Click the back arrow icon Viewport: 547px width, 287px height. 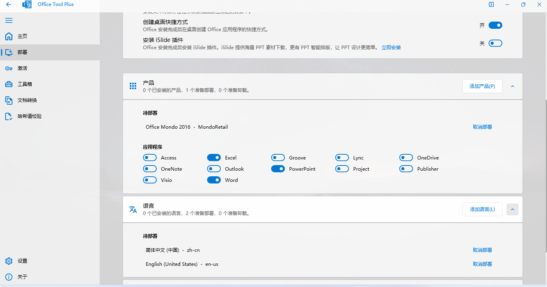click(x=8, y=4)
